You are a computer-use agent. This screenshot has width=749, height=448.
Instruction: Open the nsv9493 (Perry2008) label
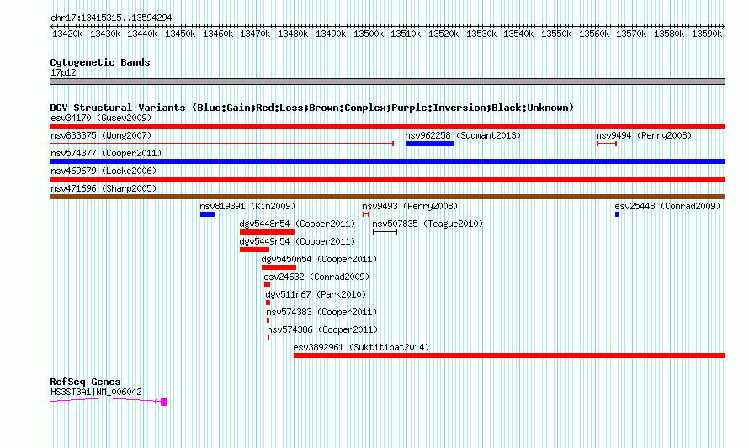click(x=410, y=206)
